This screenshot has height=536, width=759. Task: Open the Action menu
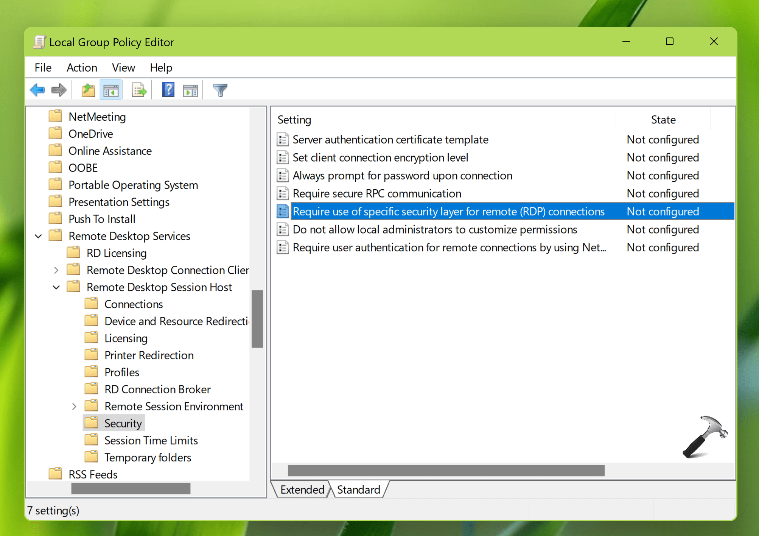click(82, 68)
